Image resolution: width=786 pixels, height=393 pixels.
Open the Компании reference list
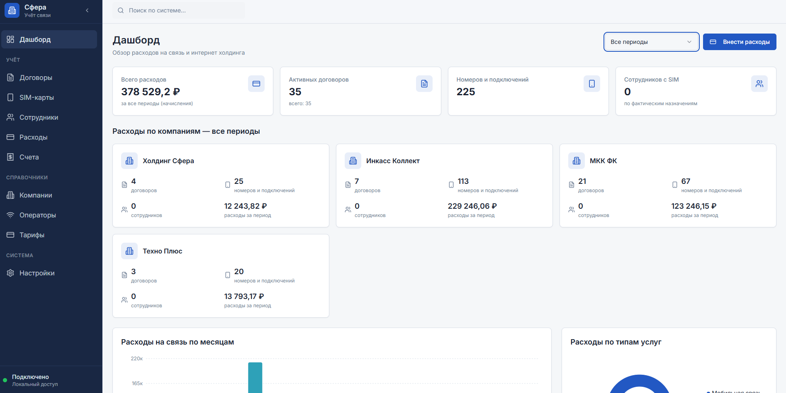(x=49, y=195)
